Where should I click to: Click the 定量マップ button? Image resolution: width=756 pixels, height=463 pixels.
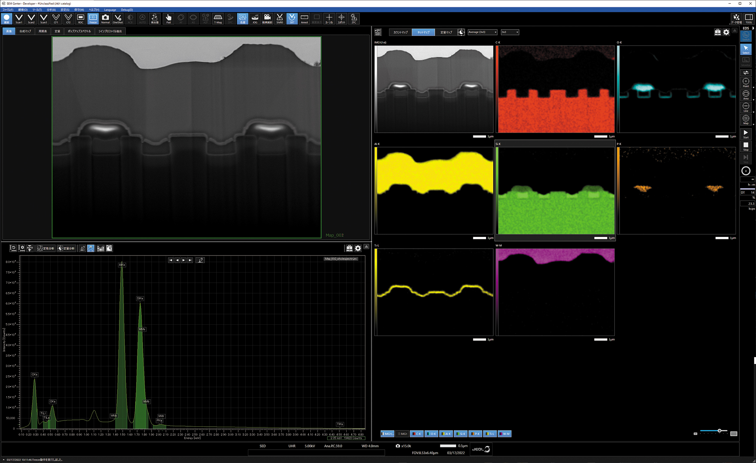(x=446, y=33)
